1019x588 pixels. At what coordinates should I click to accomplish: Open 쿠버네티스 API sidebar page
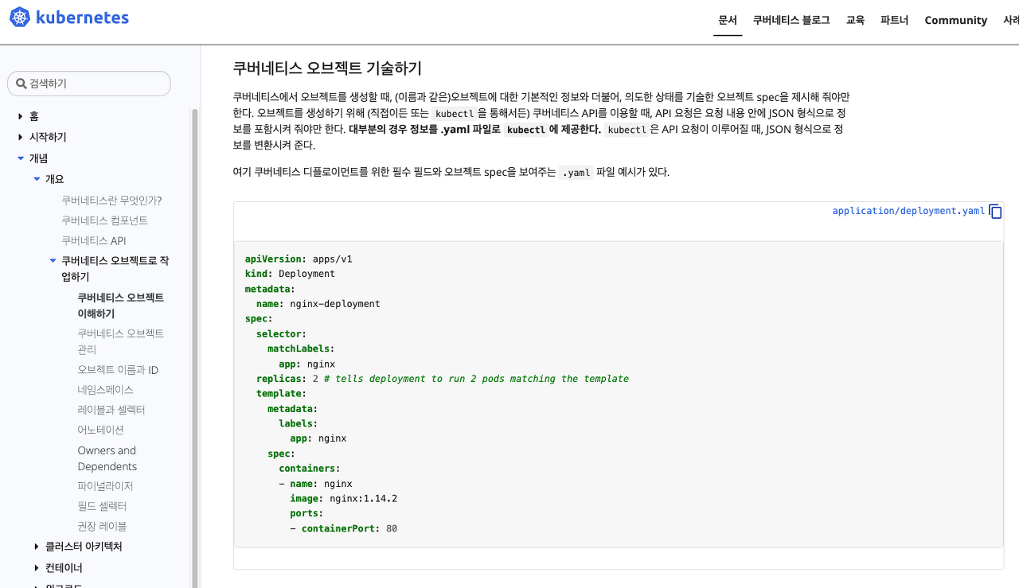pos(93,240)
